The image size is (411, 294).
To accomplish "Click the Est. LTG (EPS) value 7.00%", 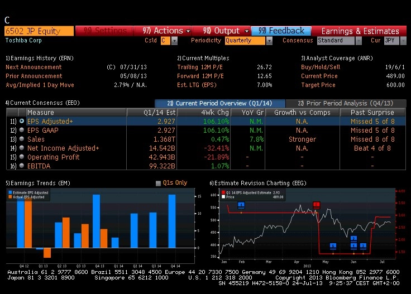I will [264, 85].
